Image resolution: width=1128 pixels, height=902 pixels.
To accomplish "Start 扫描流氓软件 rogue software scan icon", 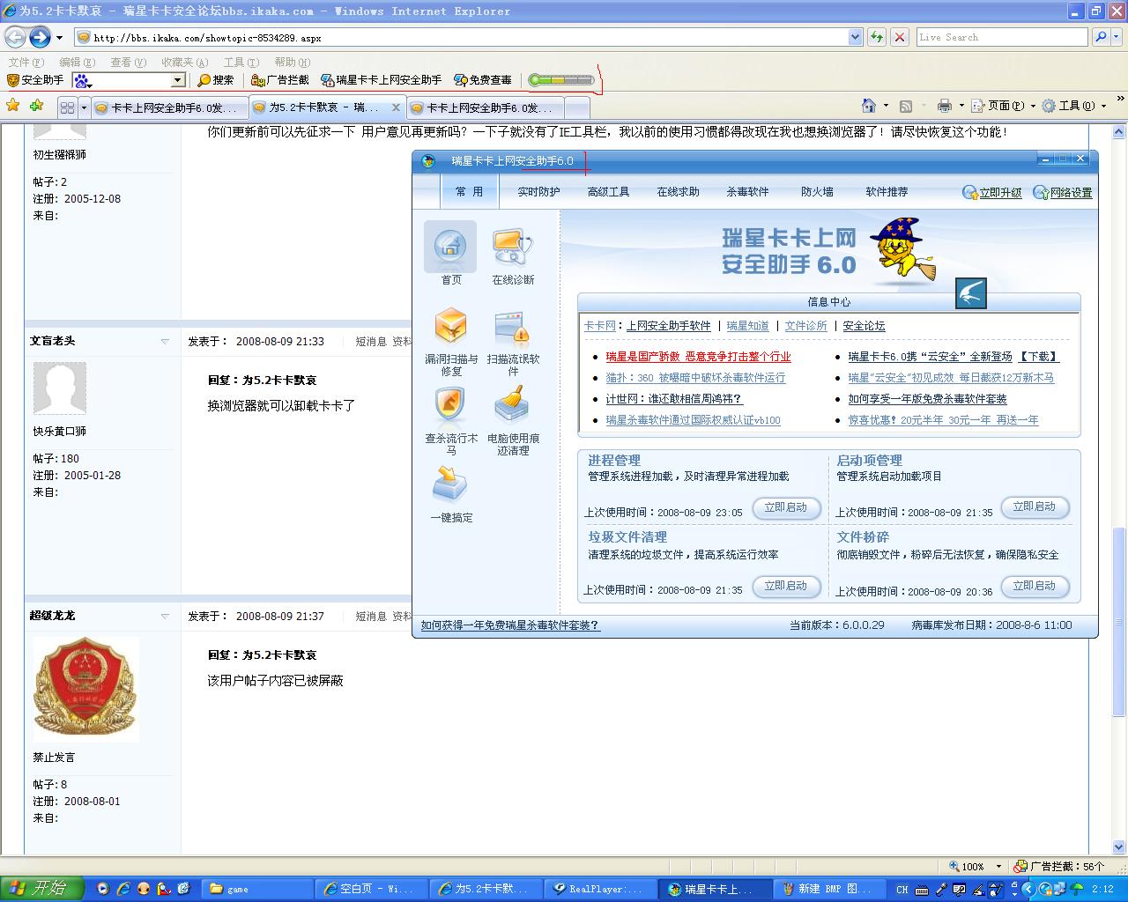I will coord(513,344).
